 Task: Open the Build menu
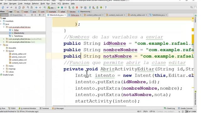[43, 3]
